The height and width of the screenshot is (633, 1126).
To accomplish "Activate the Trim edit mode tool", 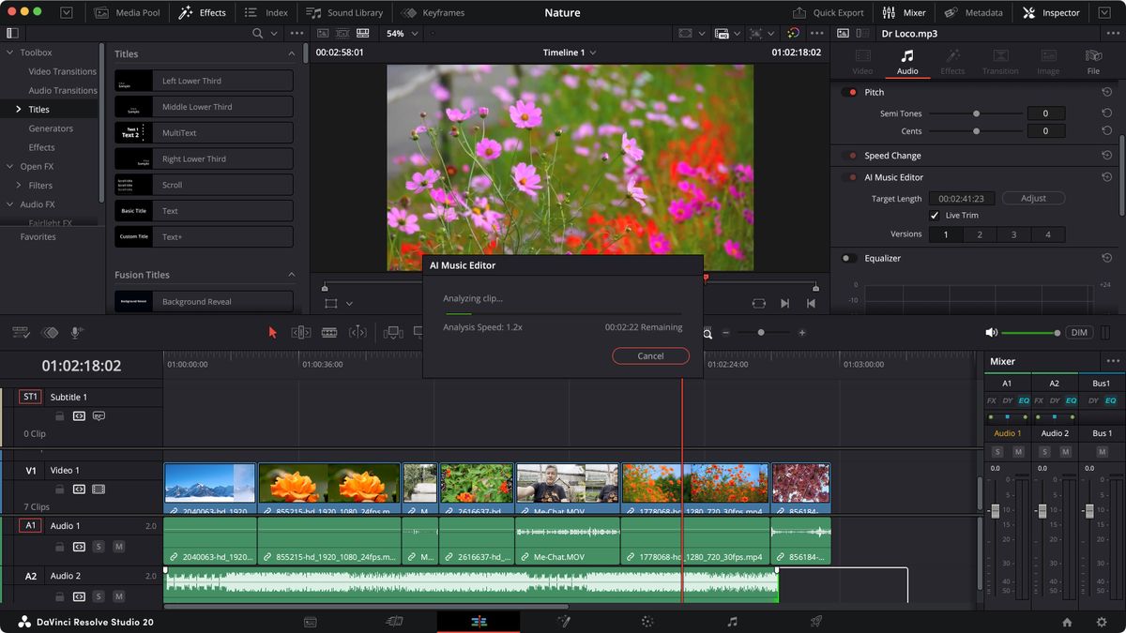I will click(301, 332).
